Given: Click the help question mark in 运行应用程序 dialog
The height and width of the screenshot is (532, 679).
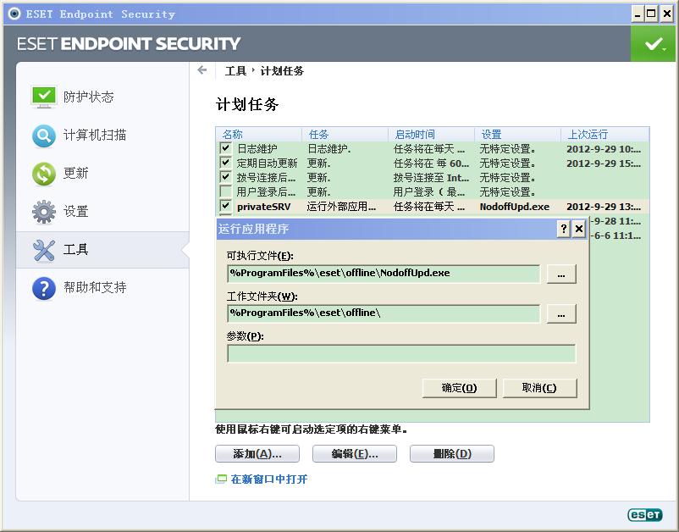Looking at the screenshot, I should tap(563, 229).
